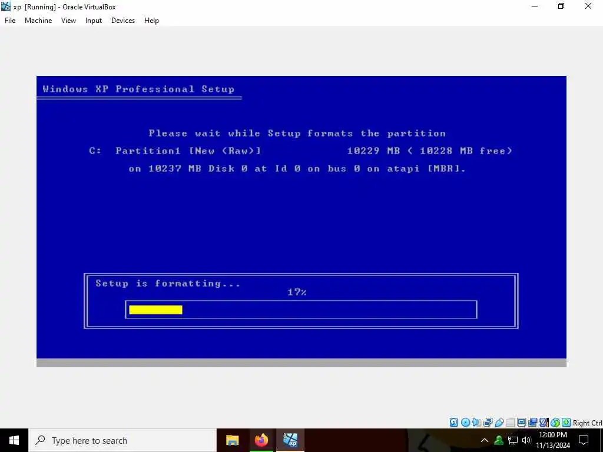Click the 'Windows XP Professional Setup' heading
This screenshot has width=603, height=452.
click(x=138, y=89)
